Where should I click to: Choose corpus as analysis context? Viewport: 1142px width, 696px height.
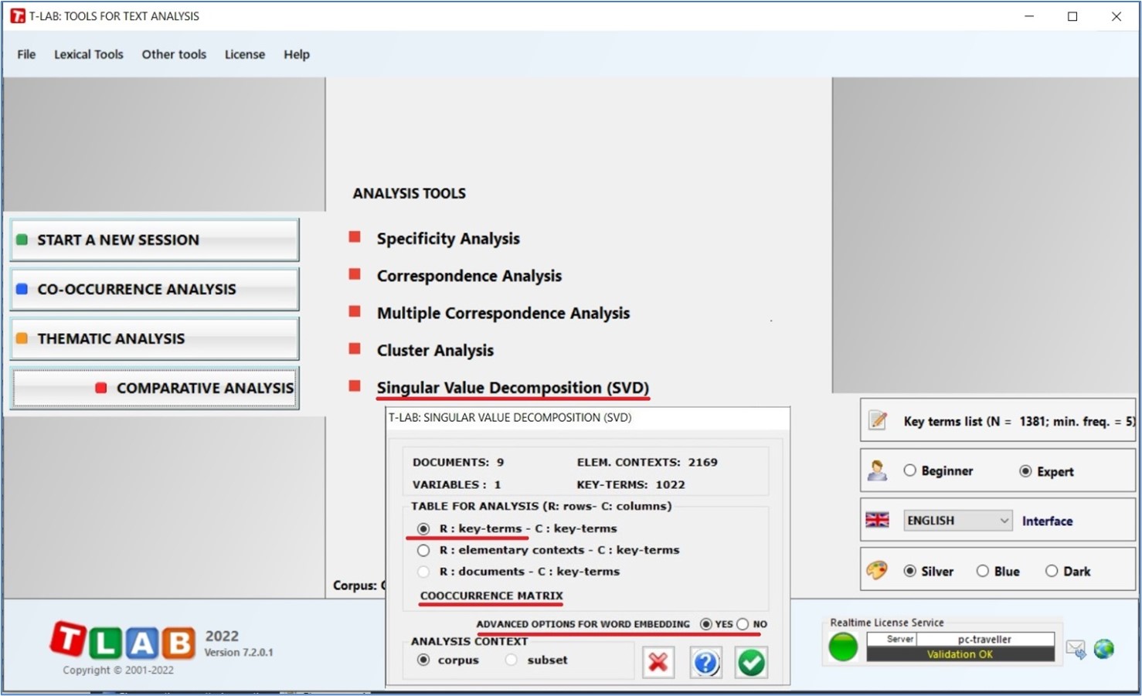tap(423, 660)
